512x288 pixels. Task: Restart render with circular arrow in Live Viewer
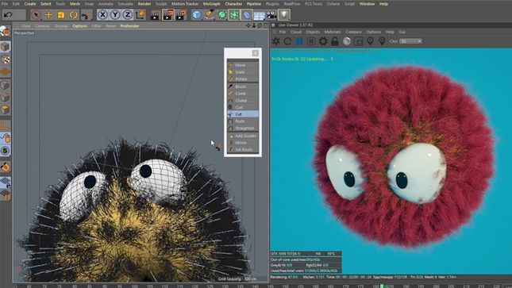[287, 41]
